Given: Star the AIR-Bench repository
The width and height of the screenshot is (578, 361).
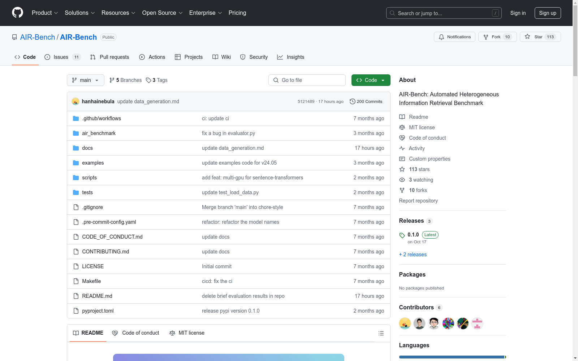Looking at the screenshot, I should click(540, 37).
